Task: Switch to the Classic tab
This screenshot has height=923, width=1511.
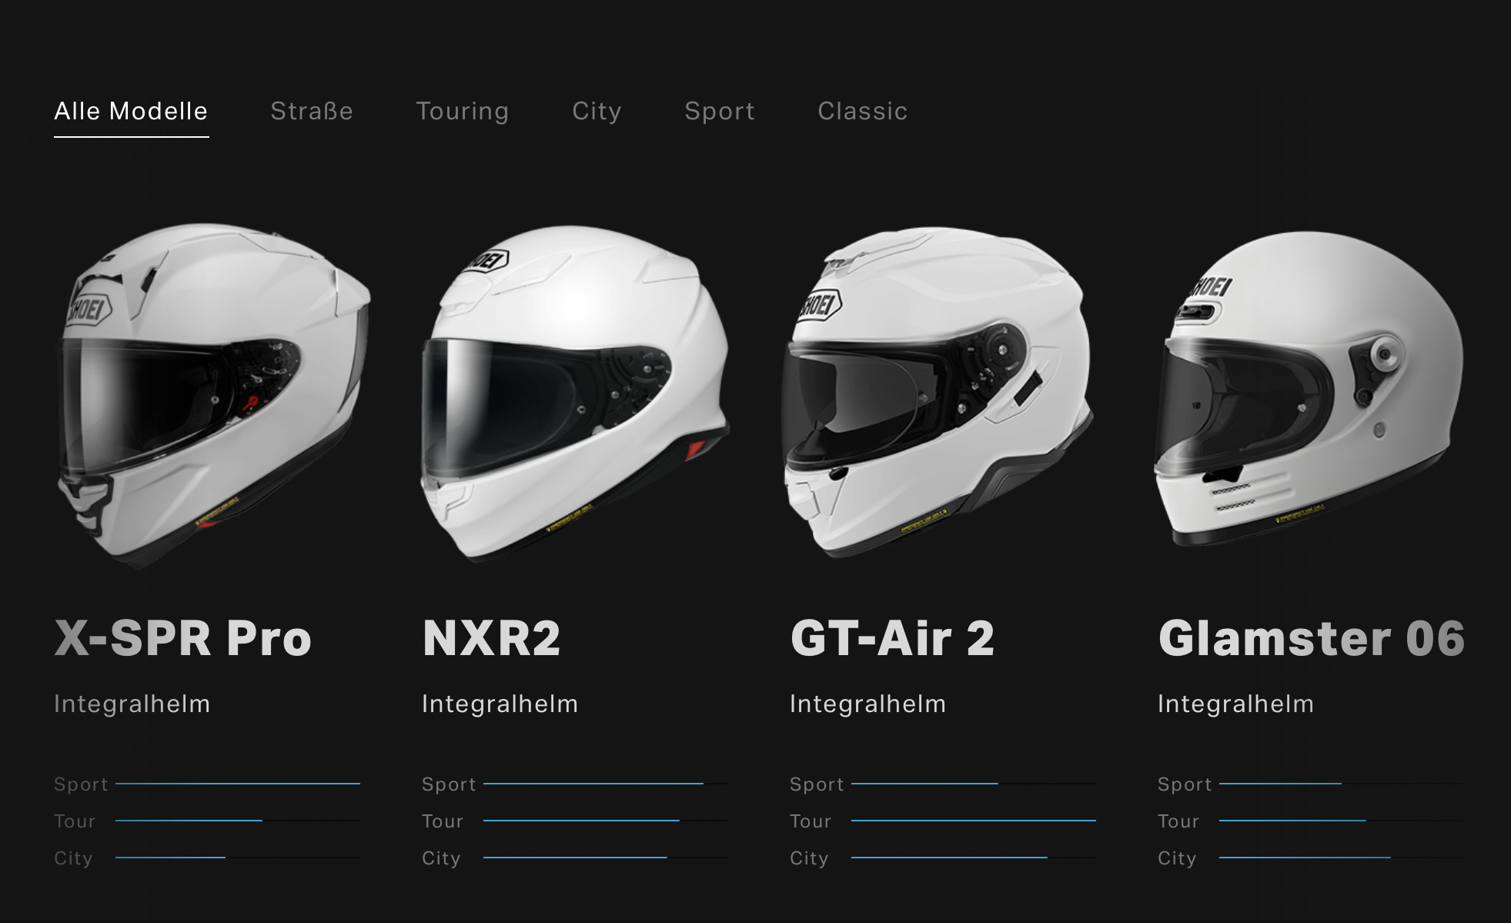Action: (863, 112)
